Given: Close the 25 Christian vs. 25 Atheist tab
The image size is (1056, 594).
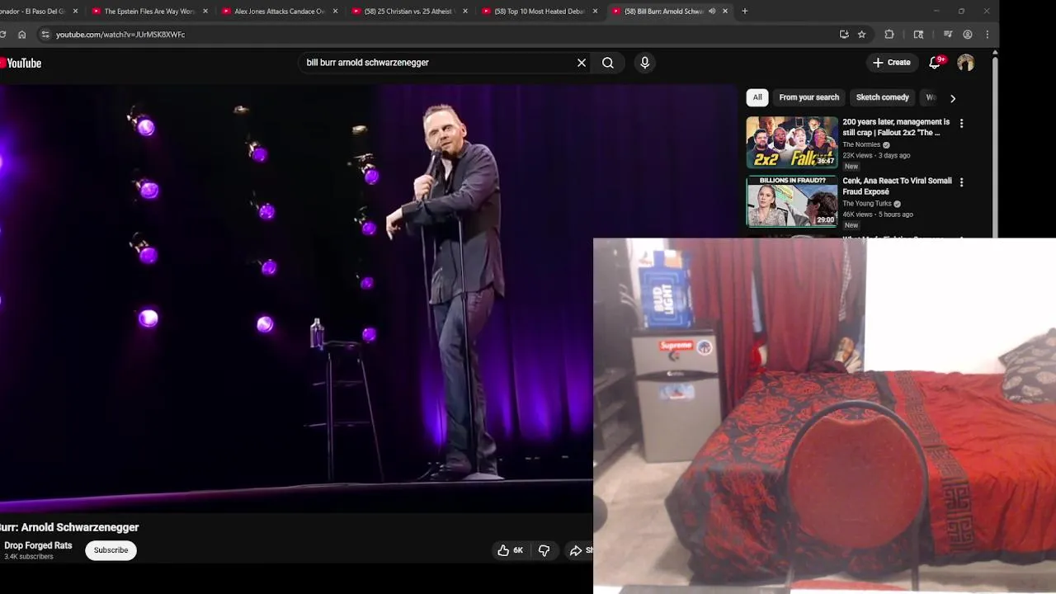Looking at the screenshot, I should pos(465,12).
